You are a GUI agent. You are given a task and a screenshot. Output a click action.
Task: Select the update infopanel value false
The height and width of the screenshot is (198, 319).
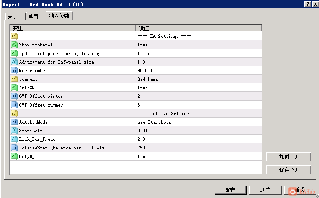click(144, 53)
